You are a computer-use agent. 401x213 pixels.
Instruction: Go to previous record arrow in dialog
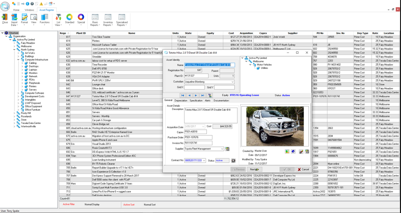tap(189, 95)
